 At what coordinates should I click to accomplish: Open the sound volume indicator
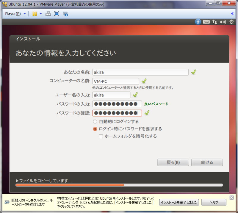223,22
